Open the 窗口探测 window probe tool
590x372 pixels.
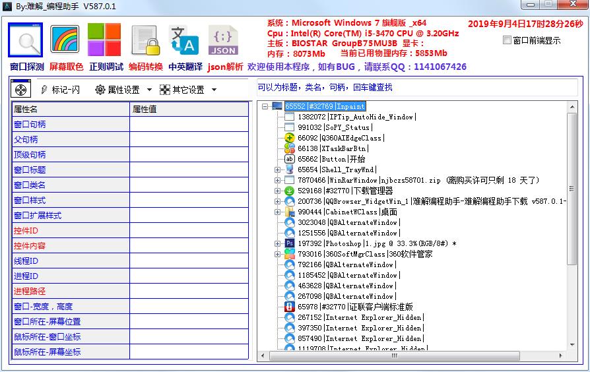point(26,41)
